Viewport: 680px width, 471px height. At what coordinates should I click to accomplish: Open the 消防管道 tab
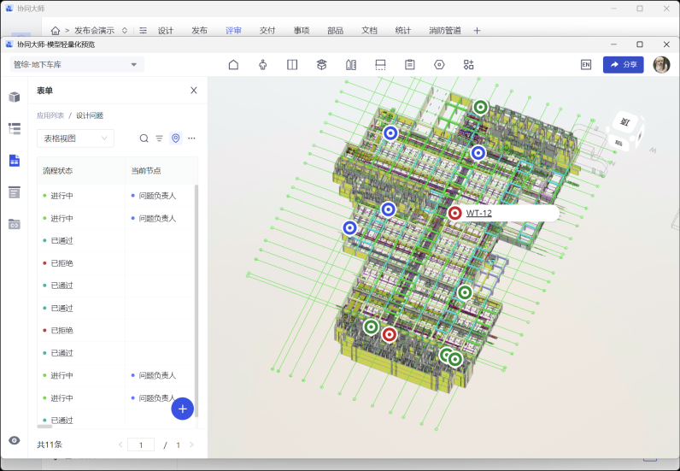tap(444, 30)
